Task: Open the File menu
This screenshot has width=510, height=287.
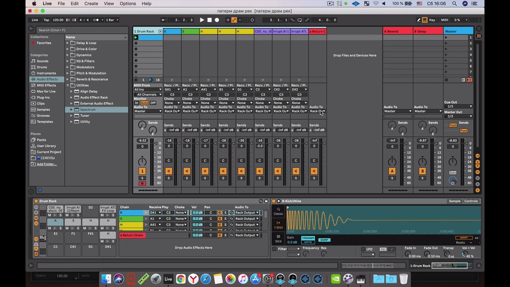Action: pos(61,4)
